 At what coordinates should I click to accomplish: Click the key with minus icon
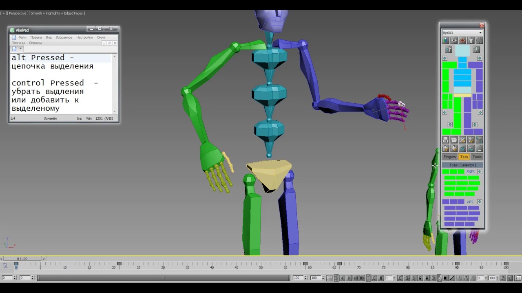pos(479,148)
